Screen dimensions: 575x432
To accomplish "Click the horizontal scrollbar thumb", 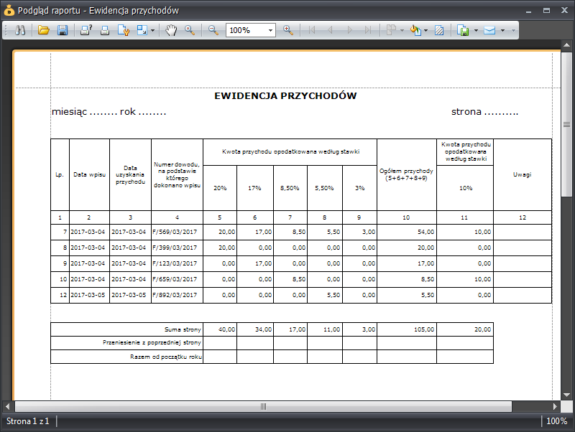I will 263,406.
